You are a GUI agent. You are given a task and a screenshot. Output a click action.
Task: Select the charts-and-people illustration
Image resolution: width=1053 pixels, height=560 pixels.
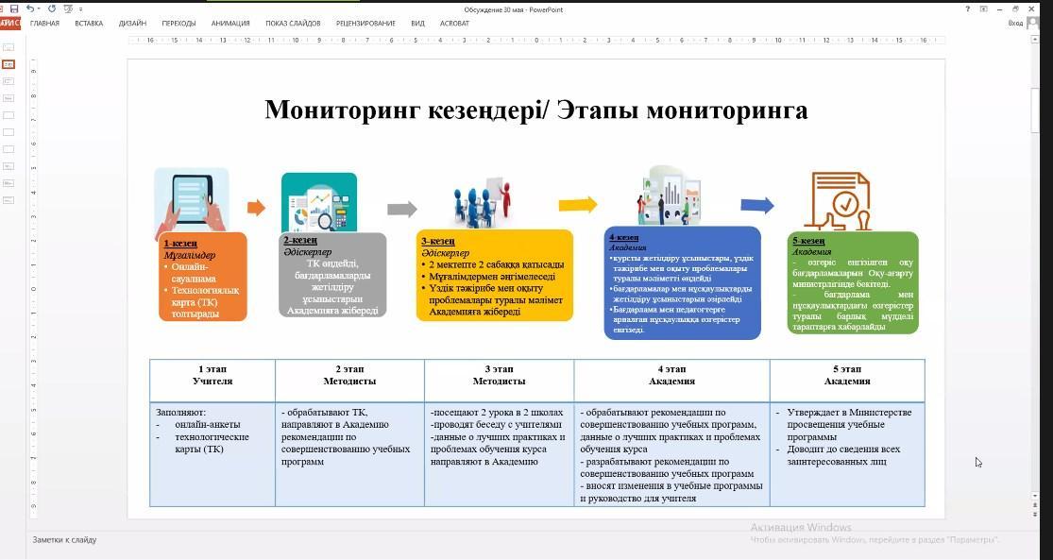669,196
